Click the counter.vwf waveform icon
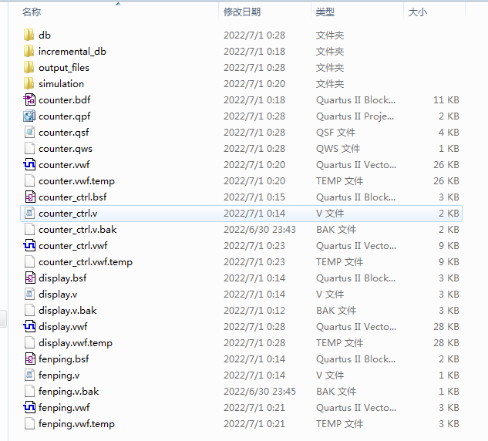 click(29, 164)
